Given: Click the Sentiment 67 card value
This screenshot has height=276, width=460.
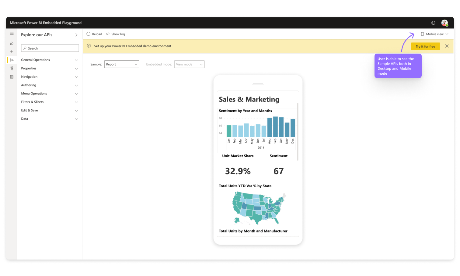Looking at the screenshot, I should click(278, 171).
